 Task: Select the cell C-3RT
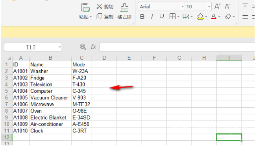click(x=81, y=131)
